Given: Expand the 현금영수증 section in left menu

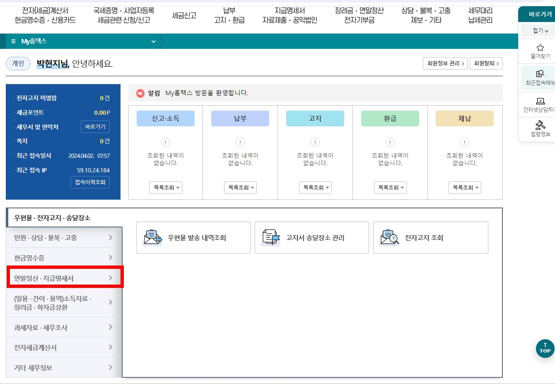Looking at the screenshot, I should tap(64, 257).
